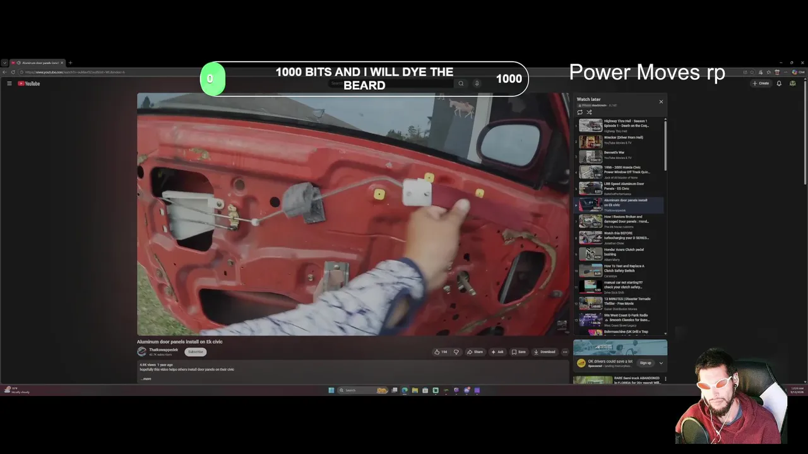This screenshot has width=808, height=454.
Task: Expand description with ...more link
Action: coord(146,378)
